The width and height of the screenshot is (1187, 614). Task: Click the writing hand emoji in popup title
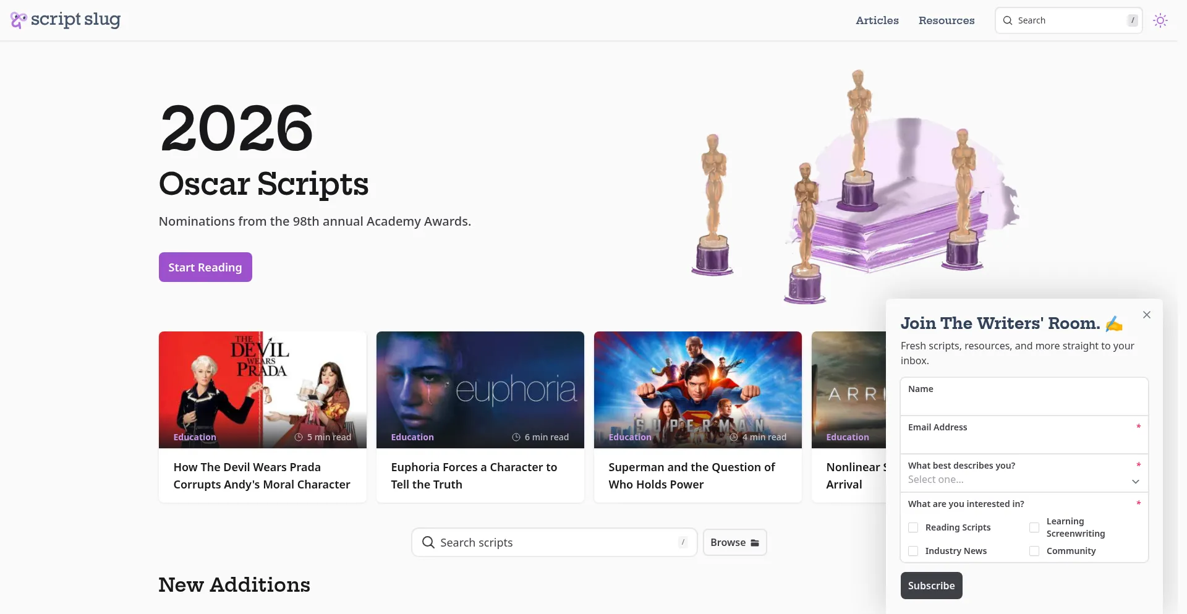[1114, 323]
